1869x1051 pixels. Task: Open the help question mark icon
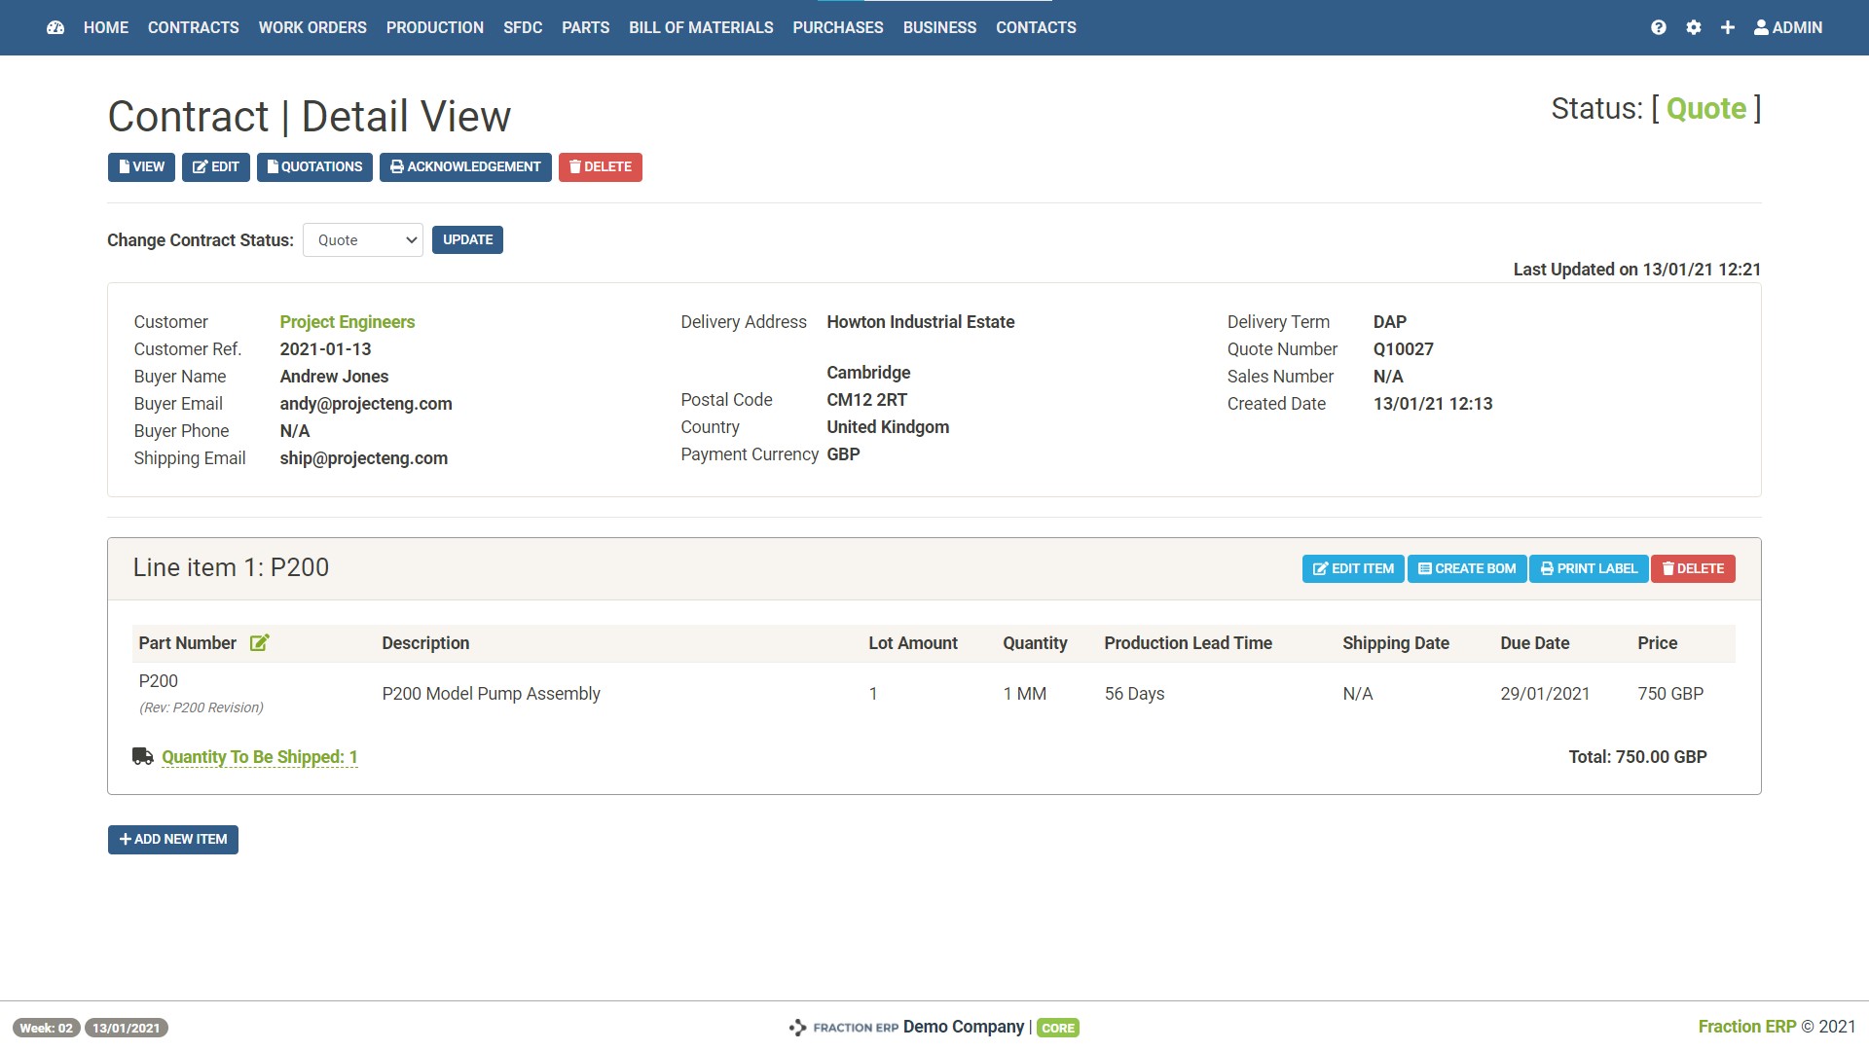[1659, 27]
